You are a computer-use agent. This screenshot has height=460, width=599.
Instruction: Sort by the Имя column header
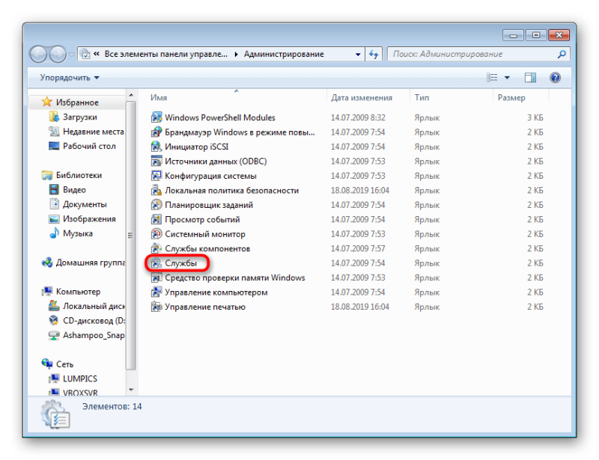(159, 98)
